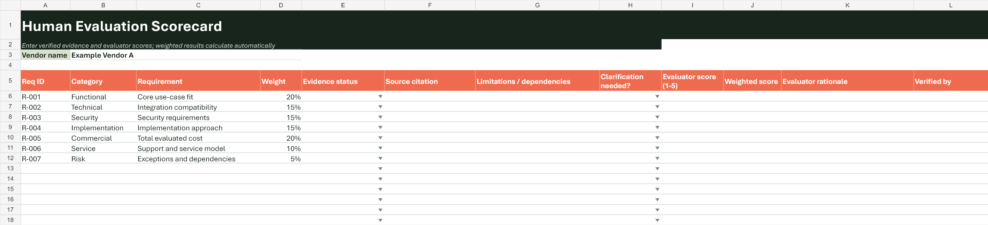Viewport: 988px width, 225px height.
Task: Select row 12 header number
Action: click(x=10, y=158)
